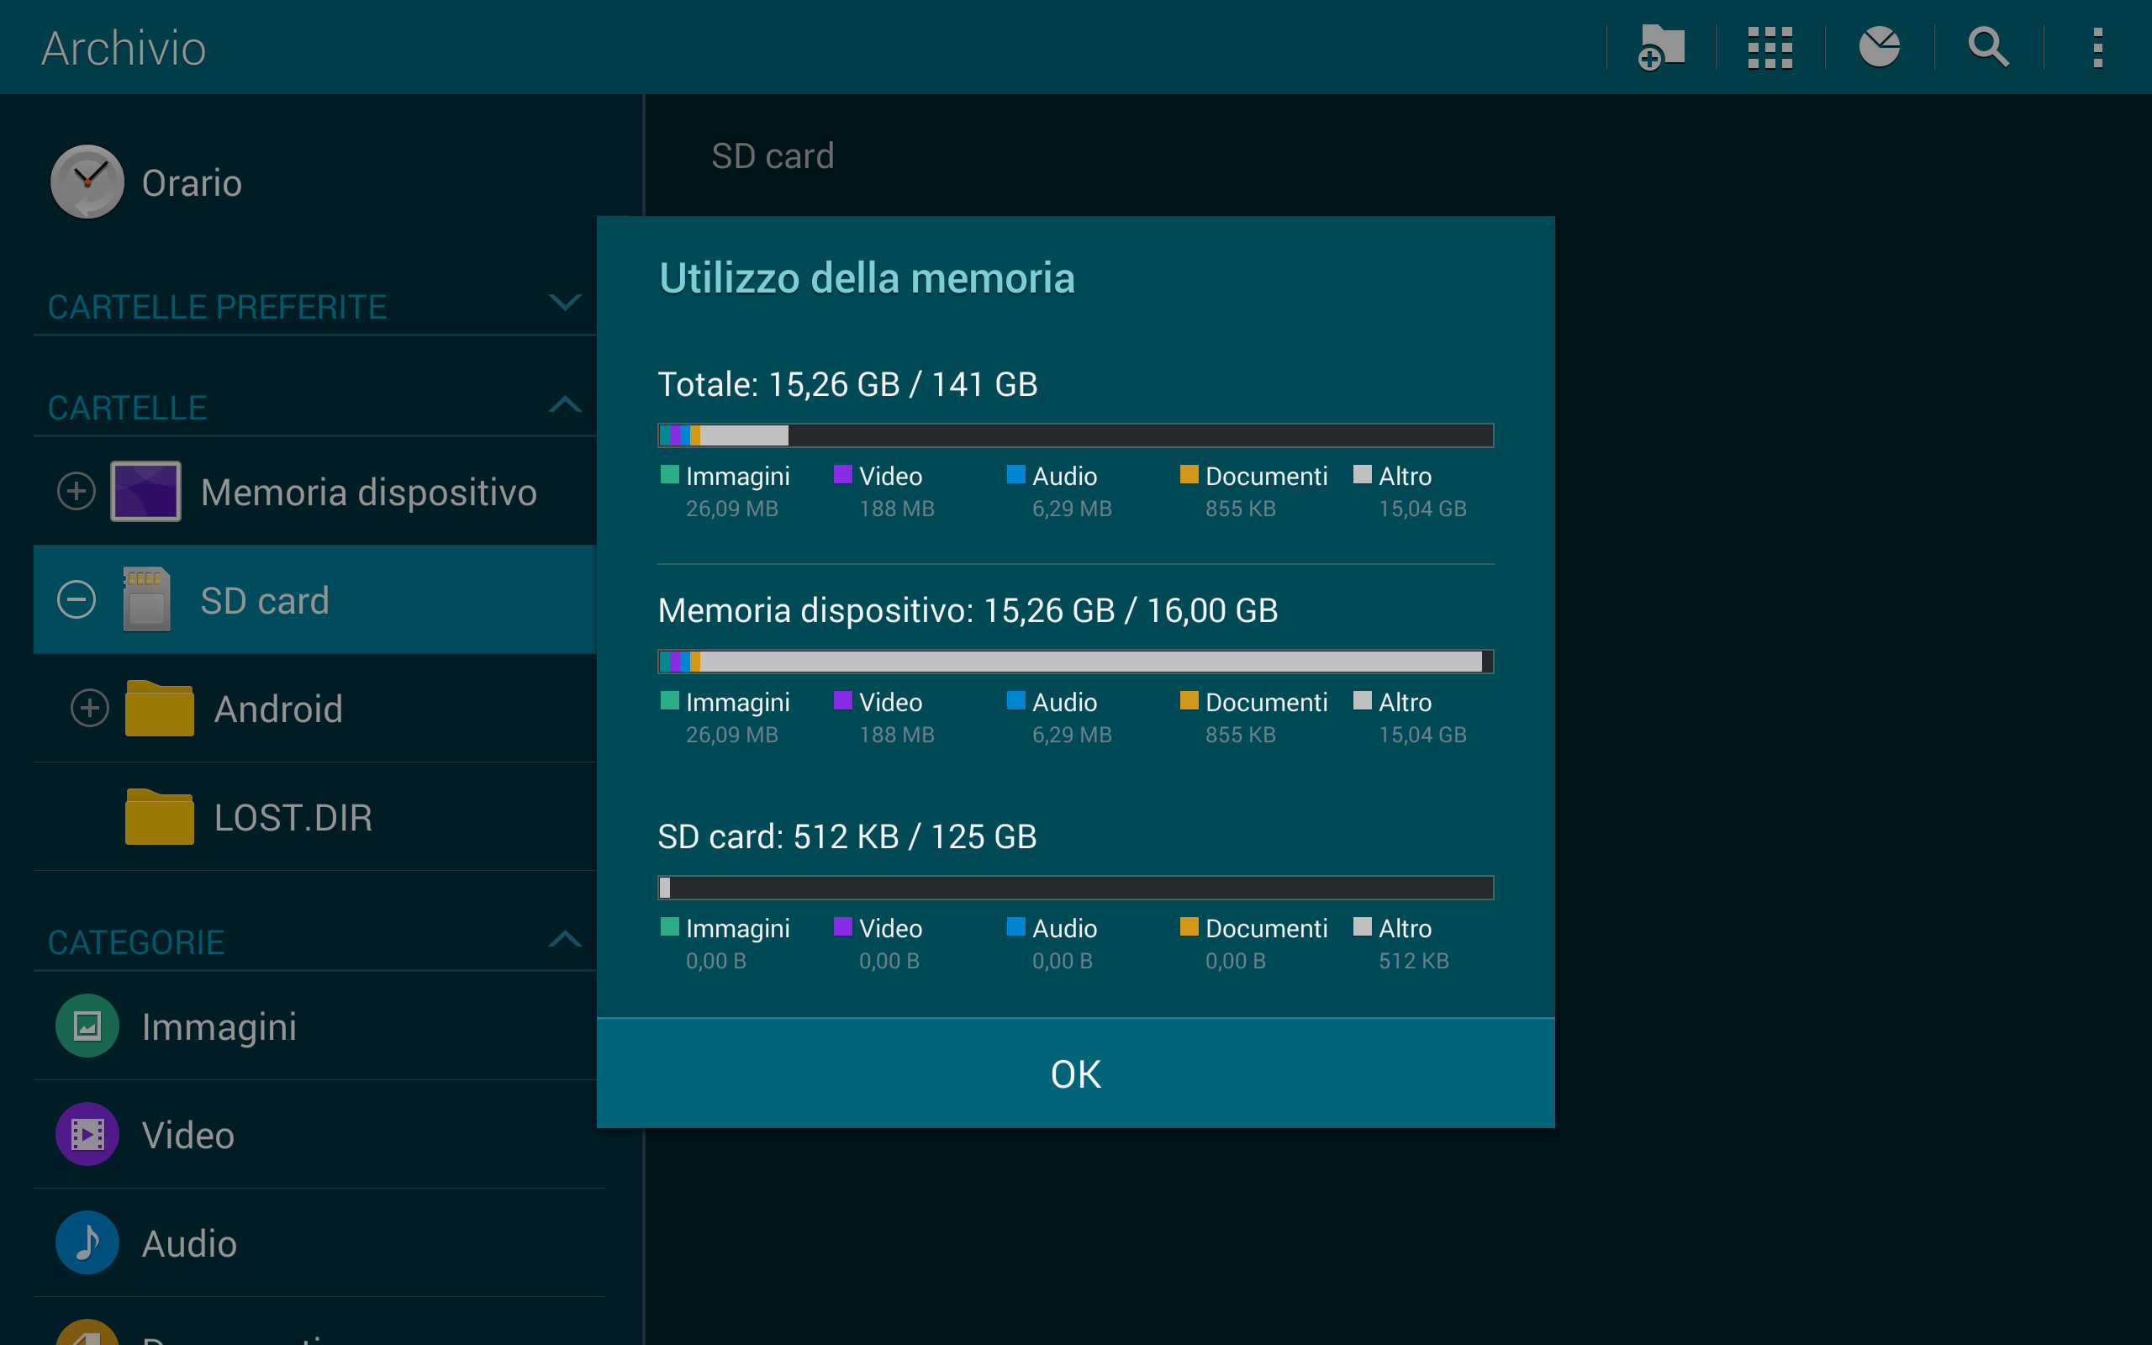2152x1345 pixels.
Task: Open the storage usage pie chart icon
Action: (1879, 47)
